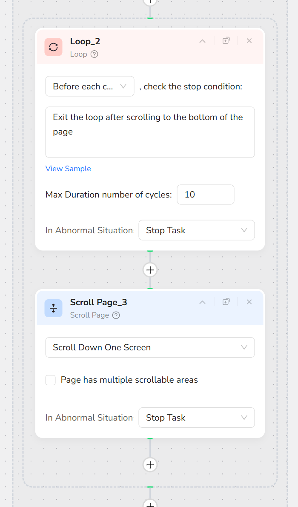This screenshot has height=507, width=298.
Task: Duplicate the Loop_2 node
Action: [226, 40]
